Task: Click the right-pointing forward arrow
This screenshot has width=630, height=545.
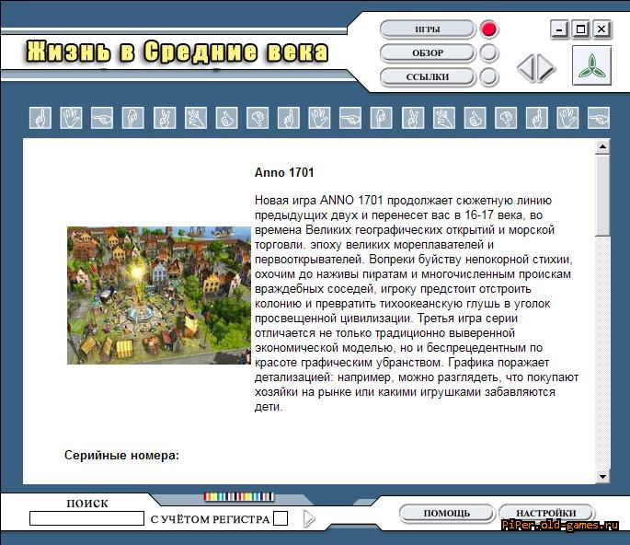Action: [546, 67]
